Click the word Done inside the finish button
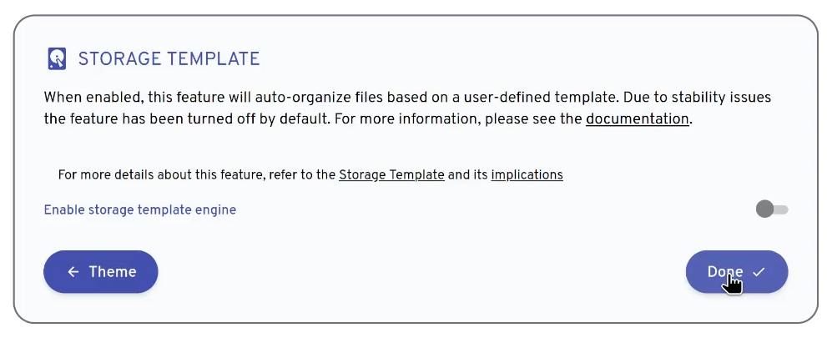The height and width of the screenshot is (358, 827). 725,271
